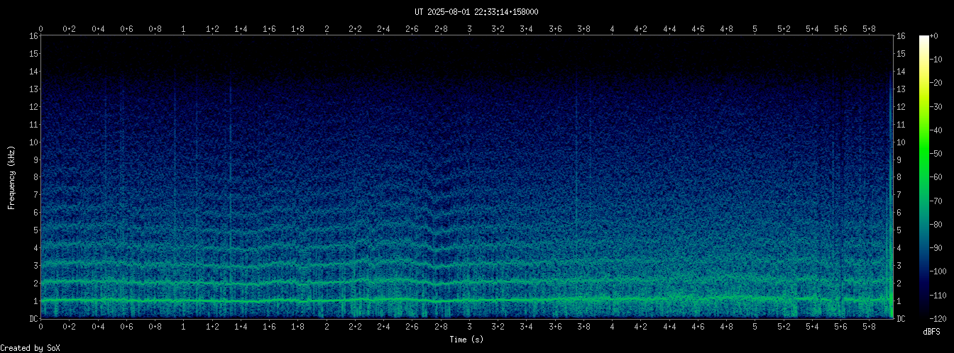Screen dimensions: 954x353
Task: Click the "Created by SoX" caption
Action: coord(30,347)
